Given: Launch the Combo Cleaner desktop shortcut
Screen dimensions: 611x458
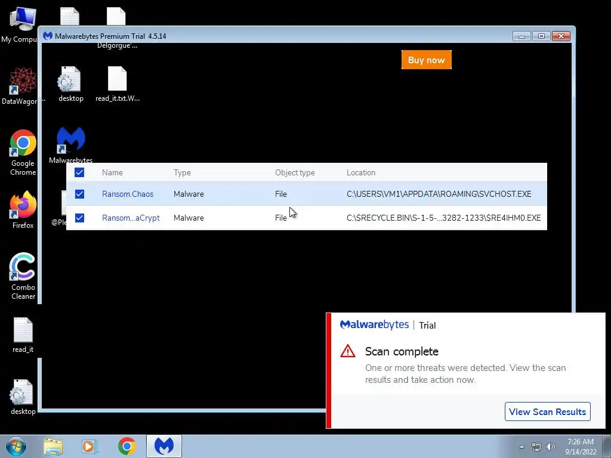Looking at the screenshot, I should pyautogui.click(x=23, y=276).
